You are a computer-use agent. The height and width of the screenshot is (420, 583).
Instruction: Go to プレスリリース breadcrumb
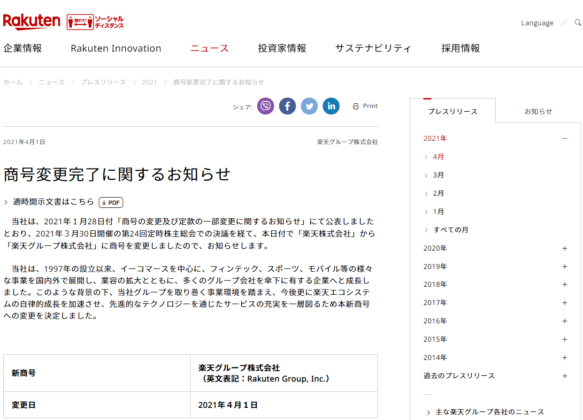pyautogui.click(x=103, y=82)
